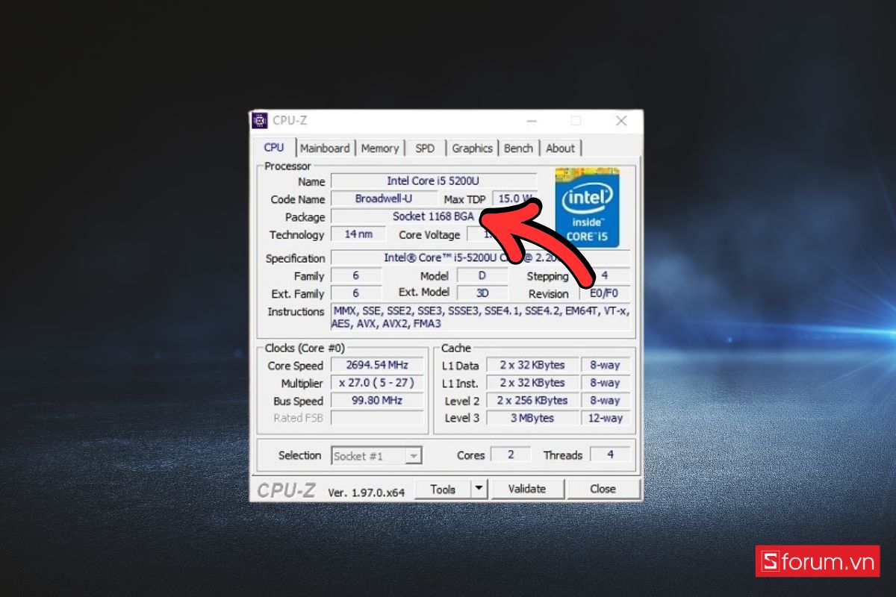
Task: Click the Intel Core i5 logo badge
Action: pyautogui.click(x=588, y=207)
